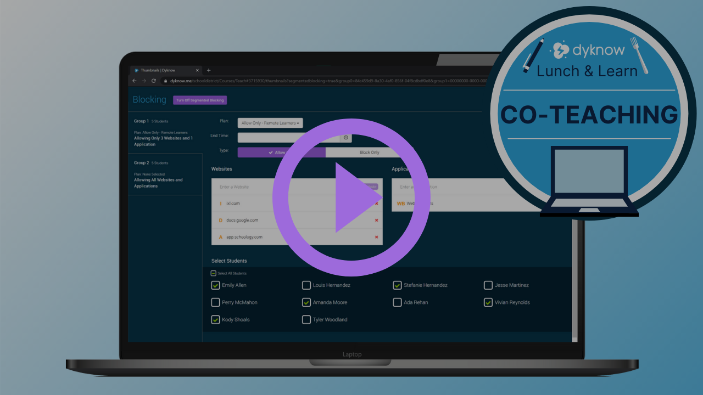Click the page vertical scrollbar

tap(575, 280)
